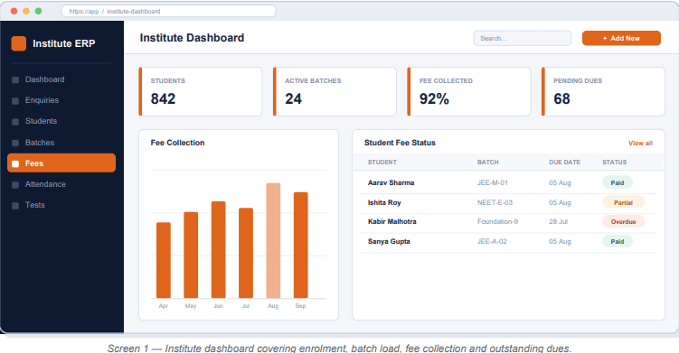Click the Partial status badge
Image resolution: width=679 pixels, height=353 pixels.
(x=623, y=202)
